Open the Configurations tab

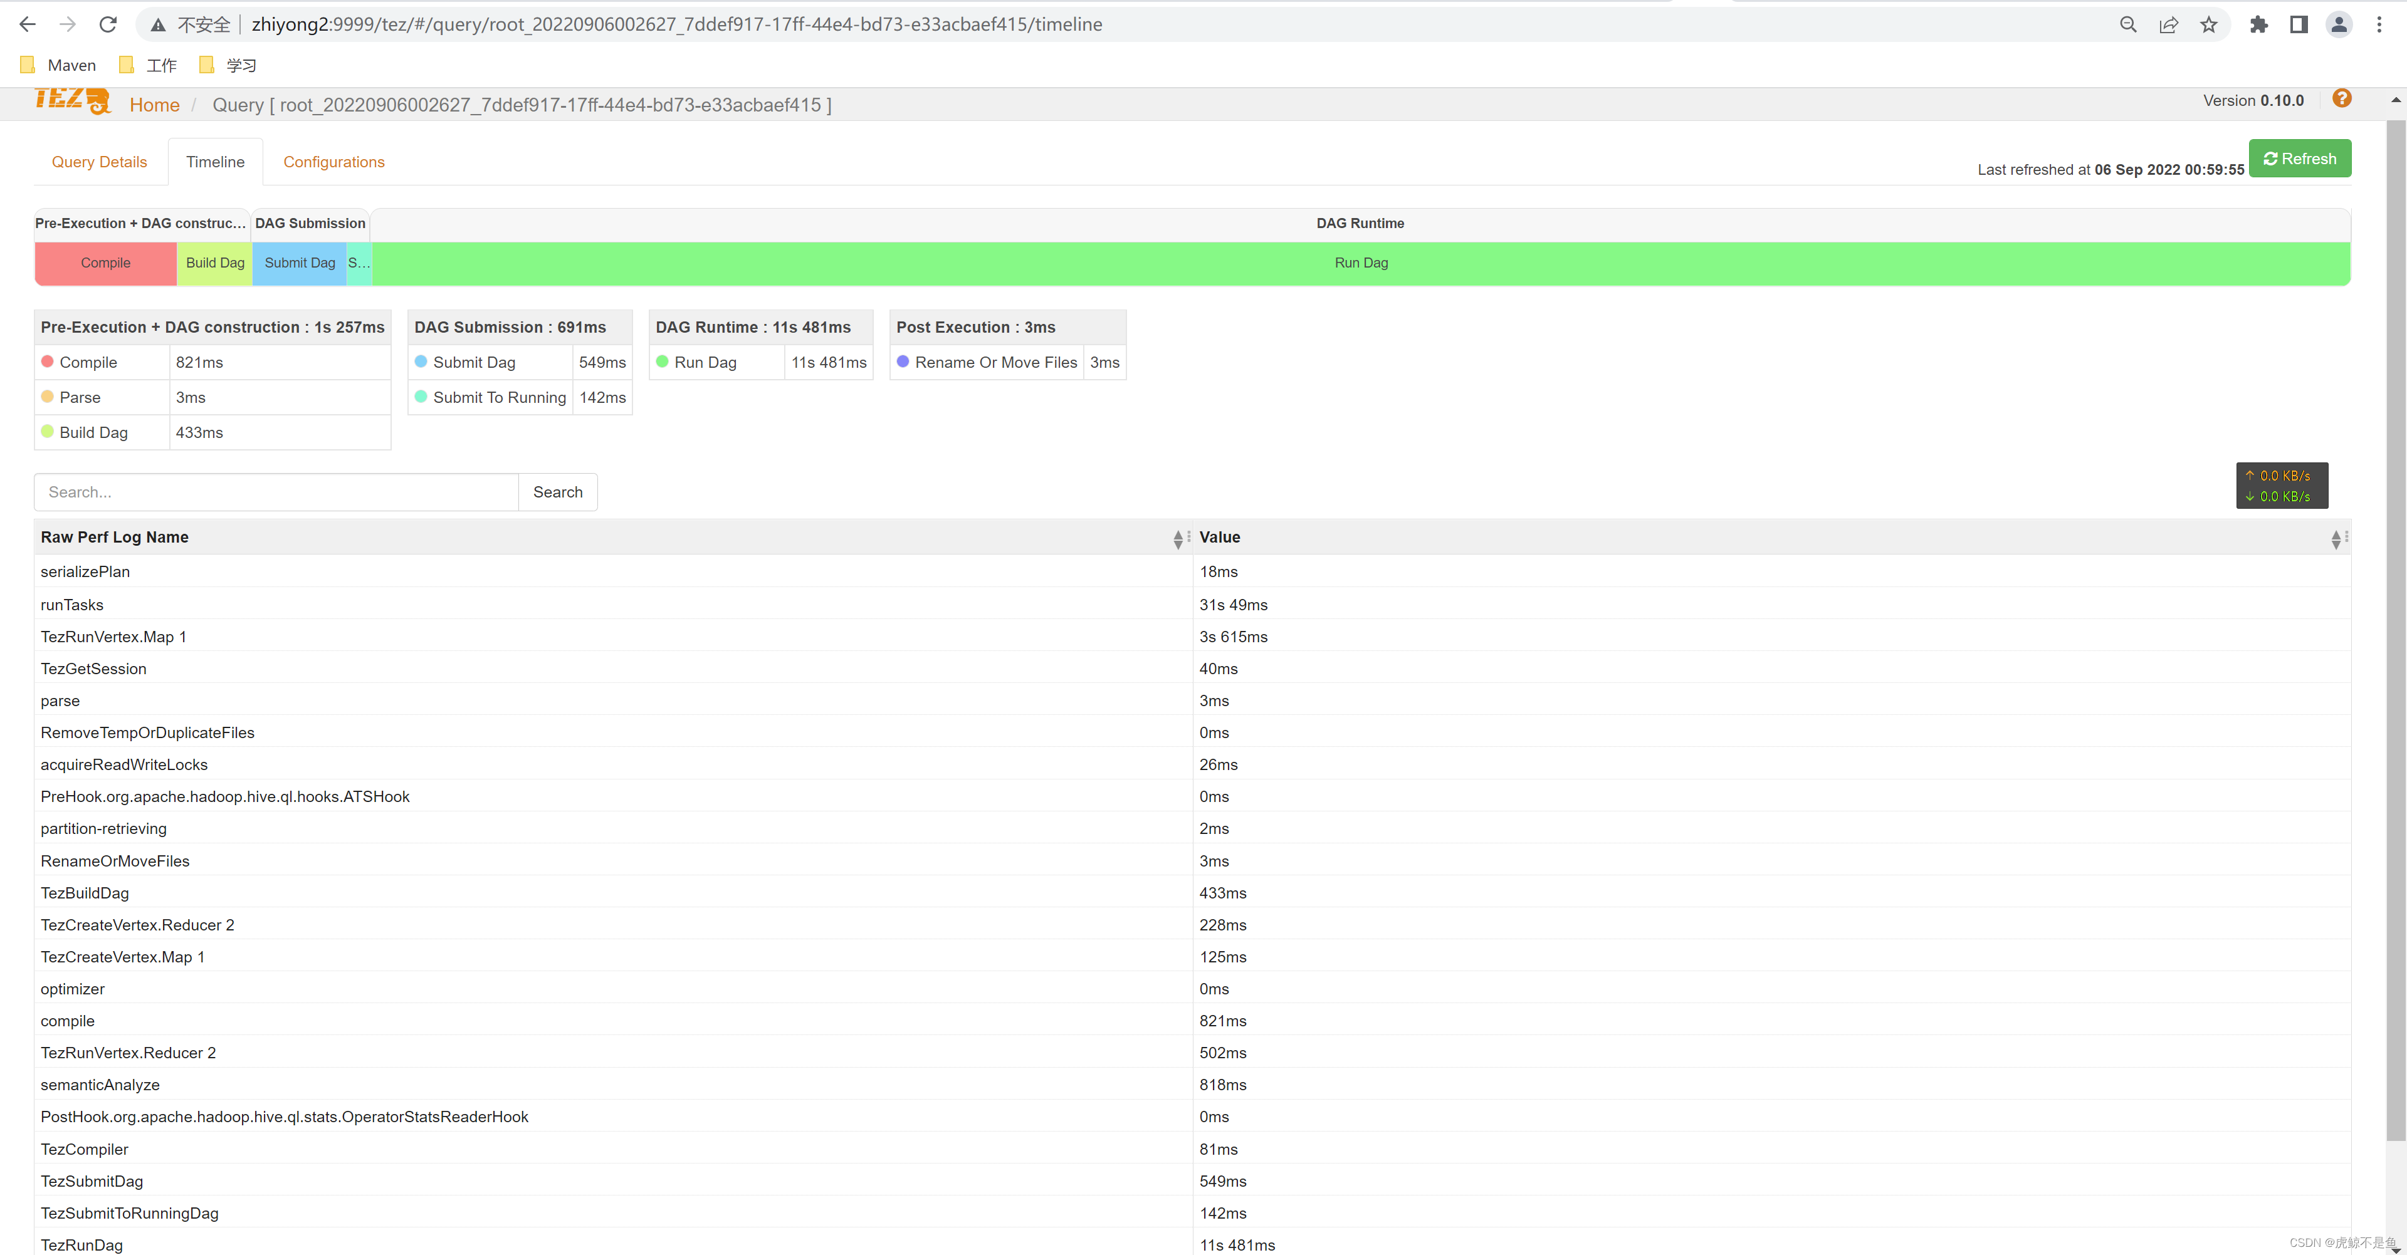click(x=333, y=162)
